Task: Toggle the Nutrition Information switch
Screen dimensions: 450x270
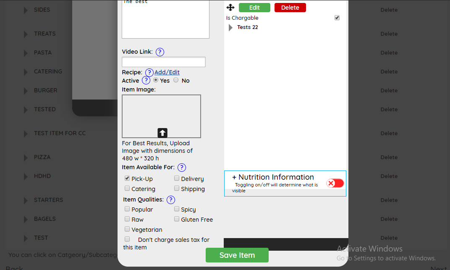Action: click(335, 183)
